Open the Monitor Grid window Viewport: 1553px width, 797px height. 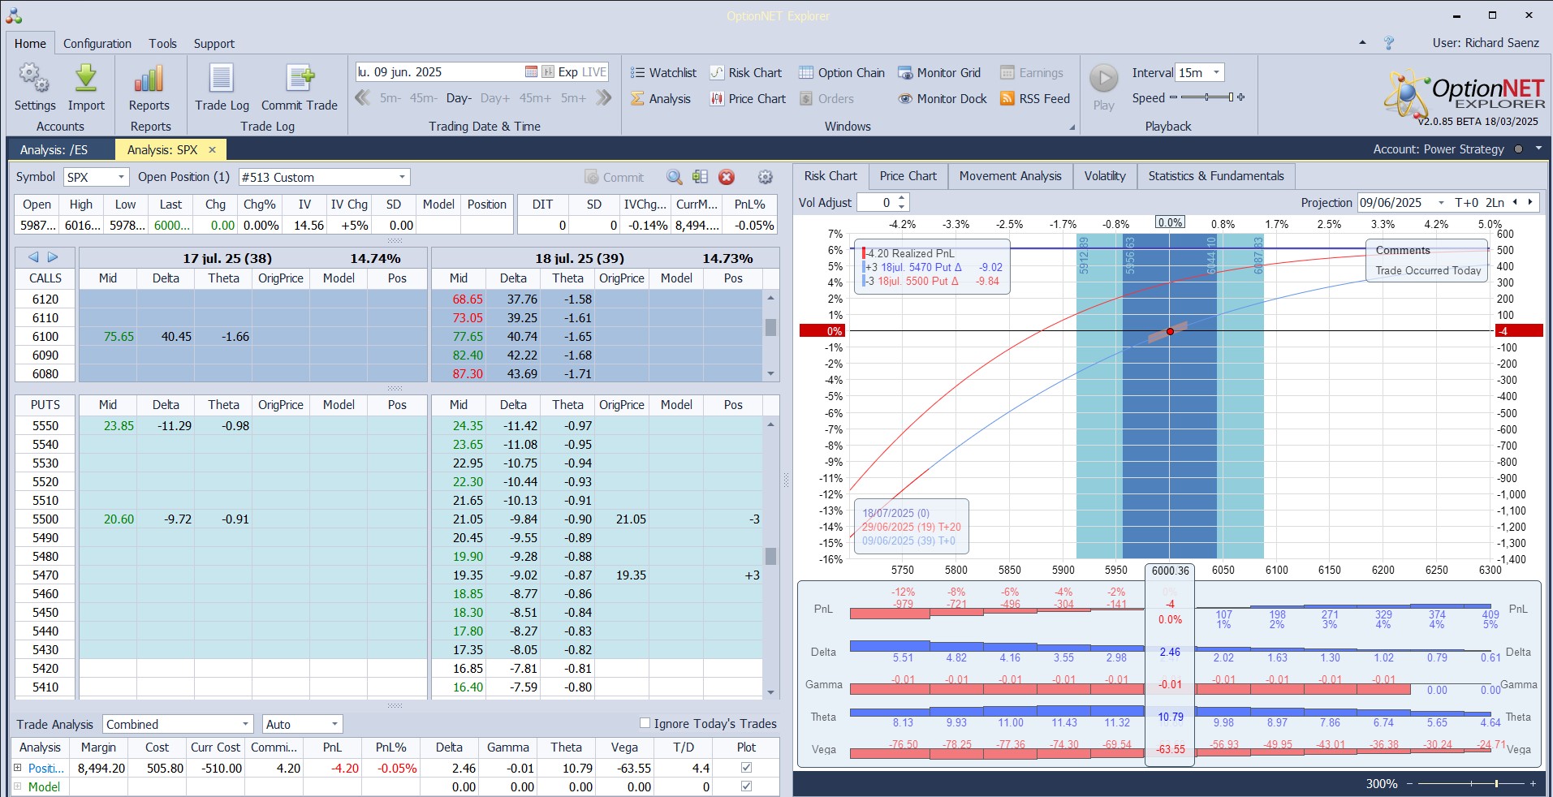coord(939,73)
